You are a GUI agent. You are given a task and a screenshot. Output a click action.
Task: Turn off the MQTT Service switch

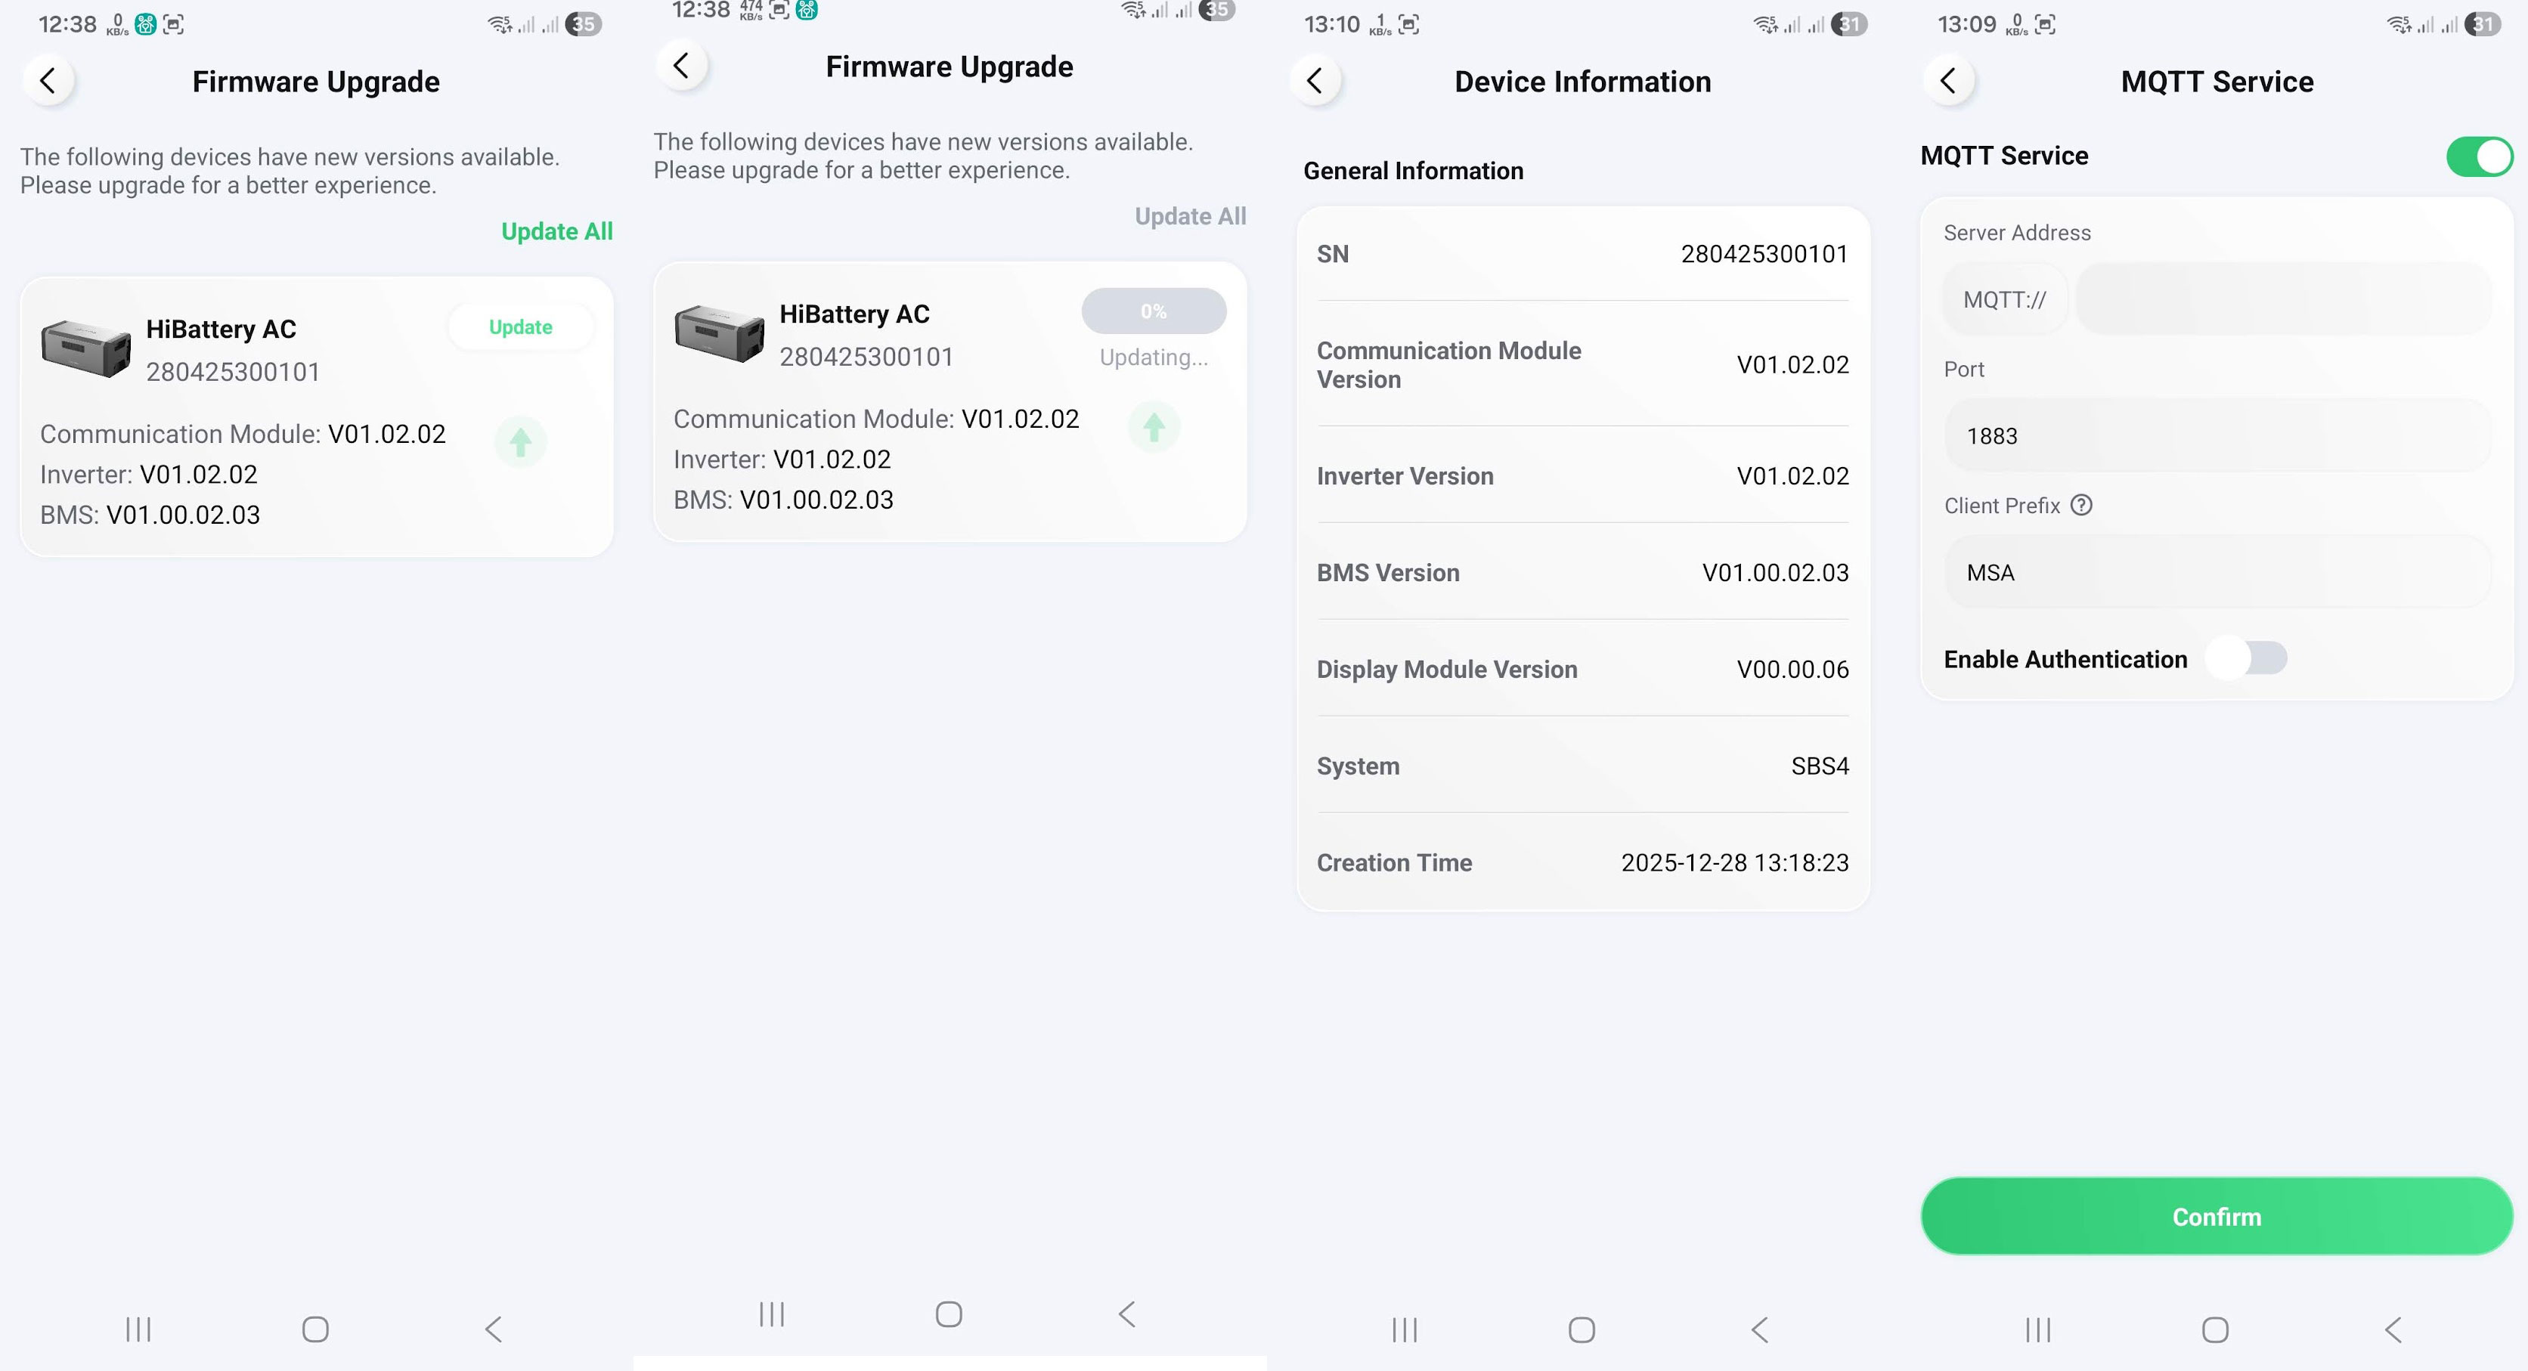click(x=2478, y=156)
